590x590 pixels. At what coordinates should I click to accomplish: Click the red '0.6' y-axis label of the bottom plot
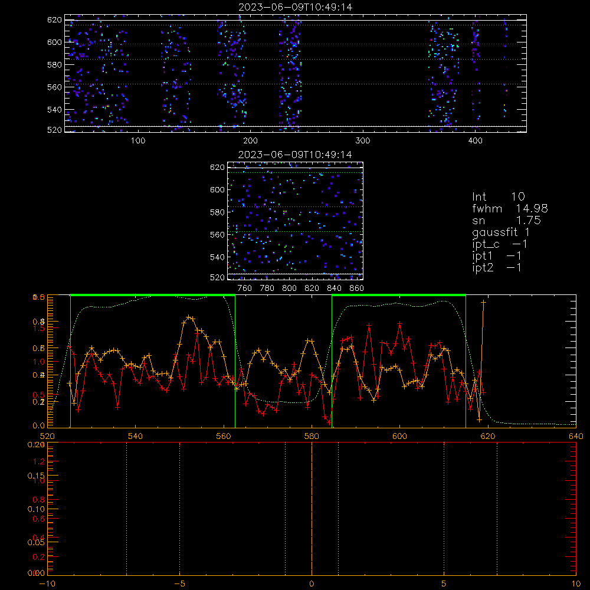(39, 519)
